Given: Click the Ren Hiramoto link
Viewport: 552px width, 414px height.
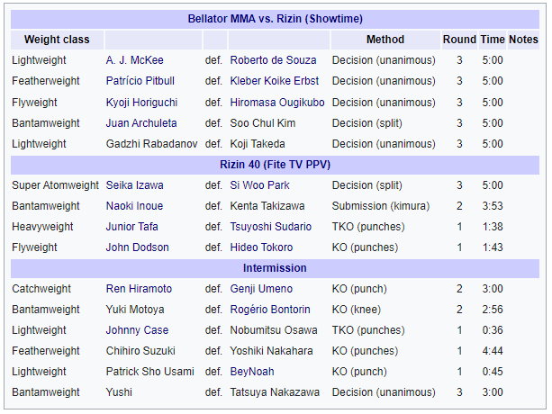Looking at the screenshot, I should pos(138,289).
